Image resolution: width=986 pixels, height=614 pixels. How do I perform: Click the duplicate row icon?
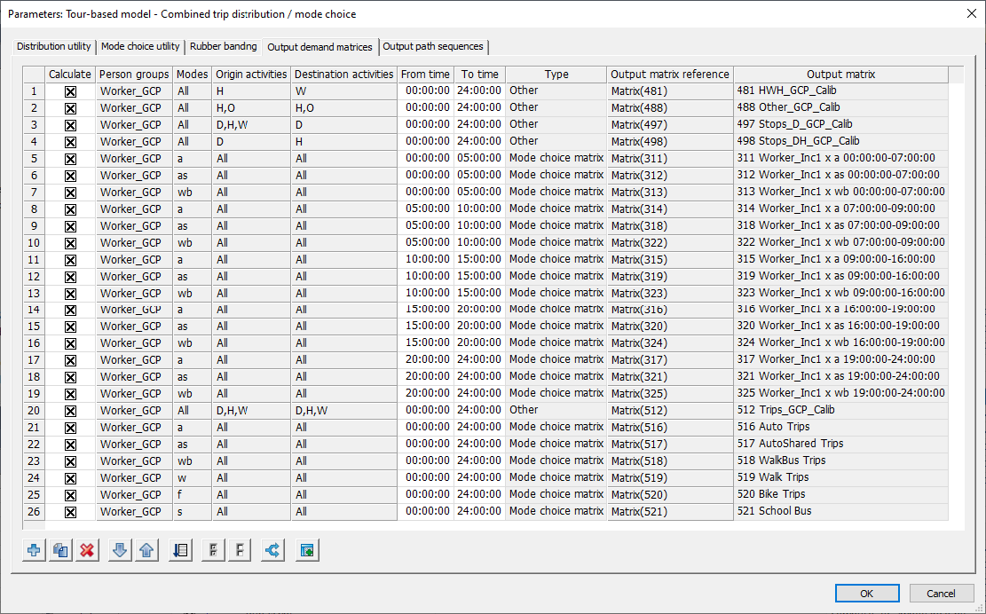click(60, 550)
